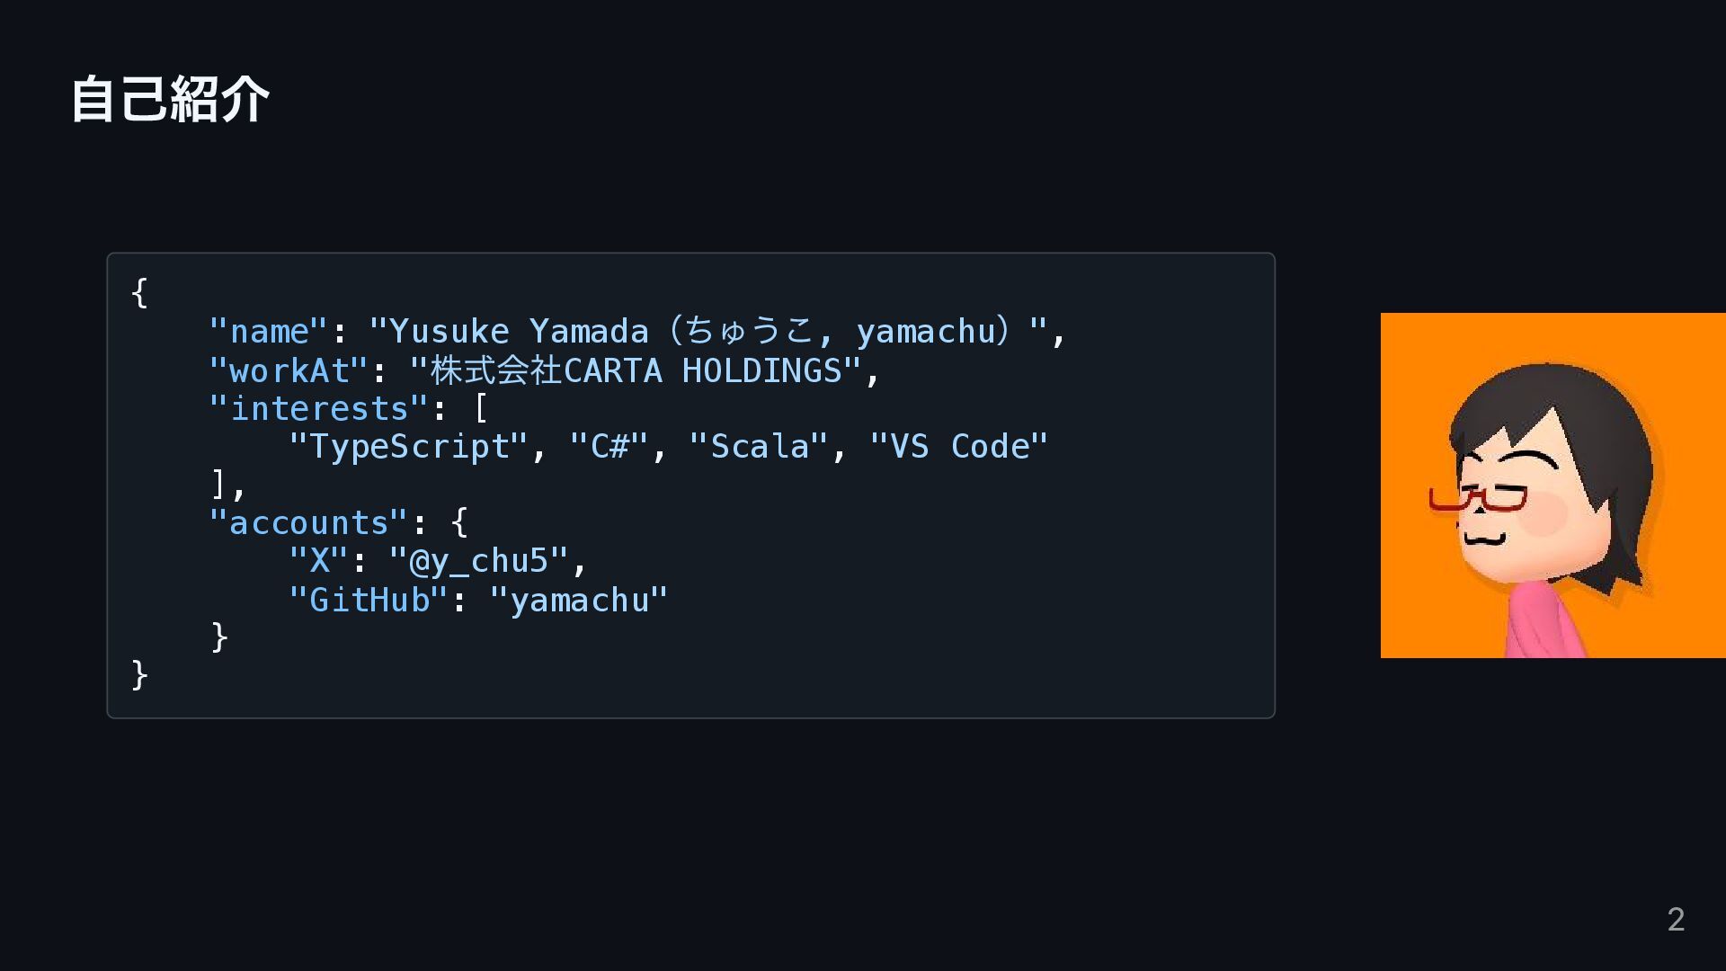Click the "TypeScript" interest string
1726x971 pixels.
(x=408, y=447)
